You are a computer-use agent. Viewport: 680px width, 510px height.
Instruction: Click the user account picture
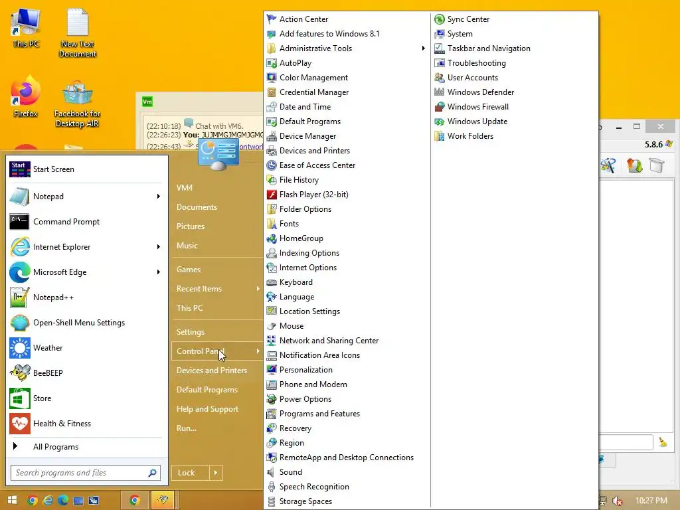click(x=218, y=155)
